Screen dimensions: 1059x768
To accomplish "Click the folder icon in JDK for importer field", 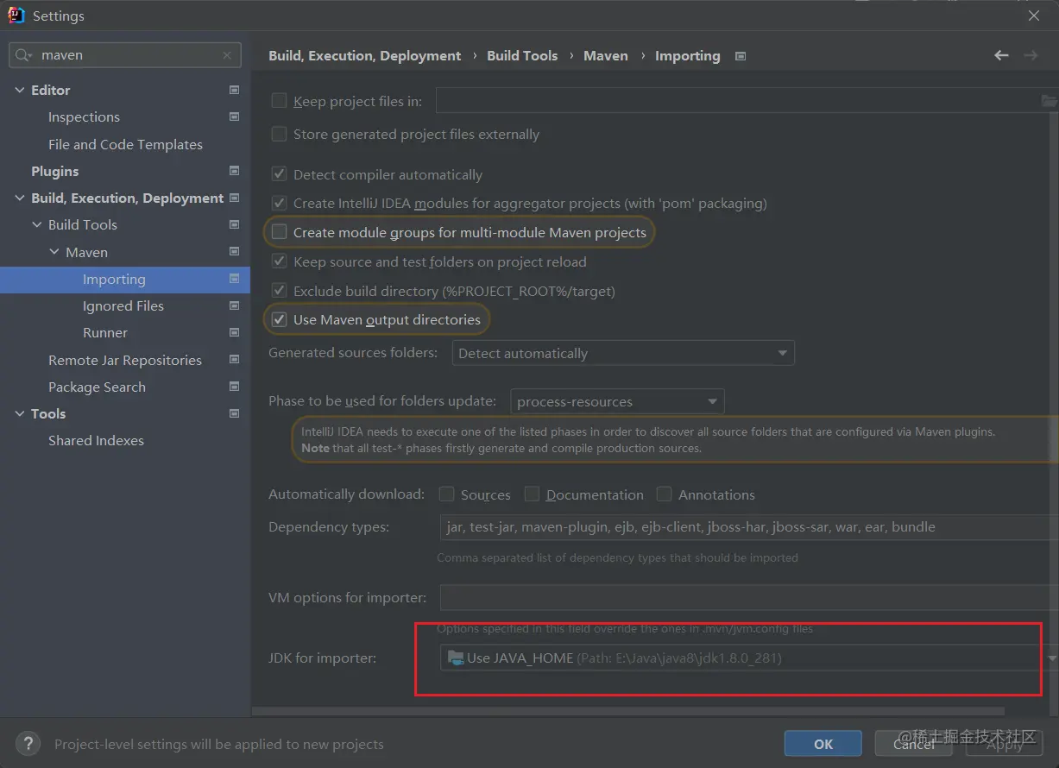I will pyautogui.click(x=456, y=658).
